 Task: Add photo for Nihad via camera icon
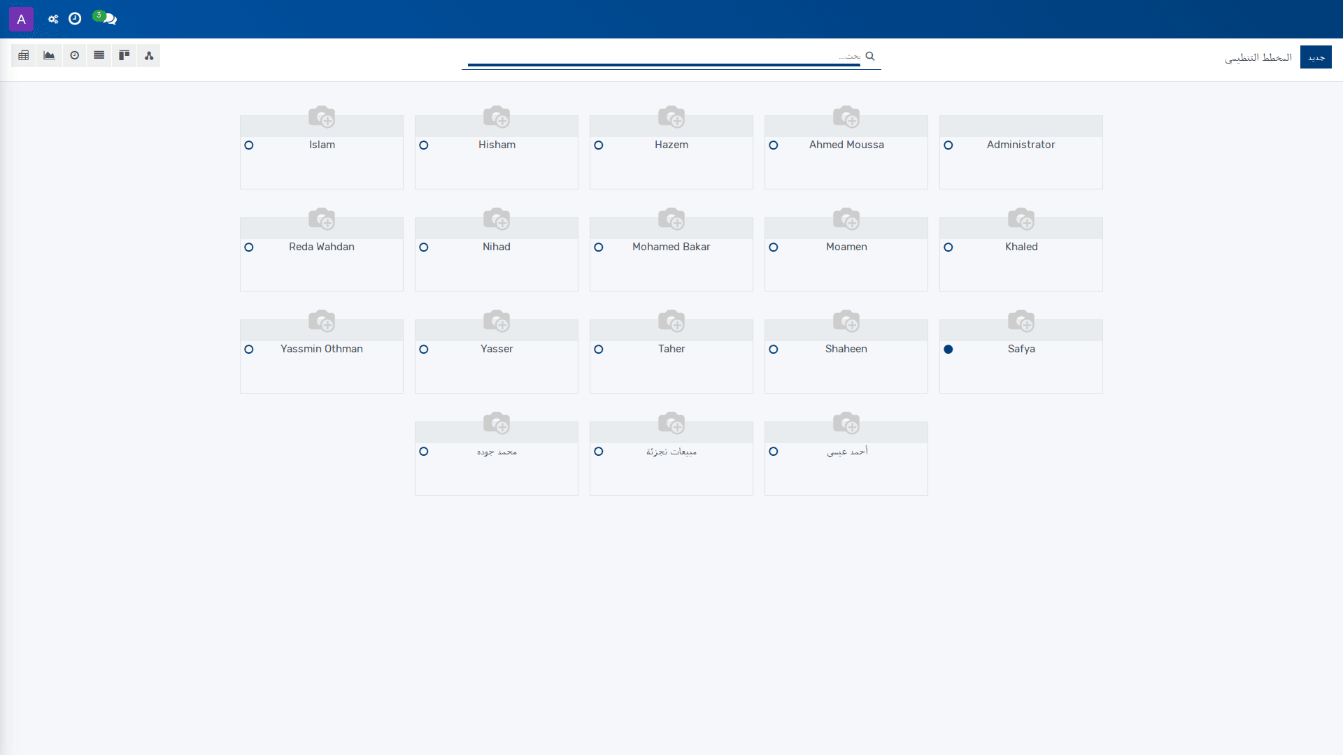(x=497, y=219)
